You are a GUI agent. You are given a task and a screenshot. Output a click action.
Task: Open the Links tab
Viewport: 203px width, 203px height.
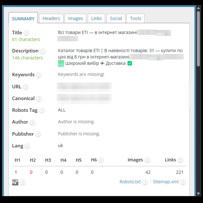pyautogui.click(x=97, y=18)
